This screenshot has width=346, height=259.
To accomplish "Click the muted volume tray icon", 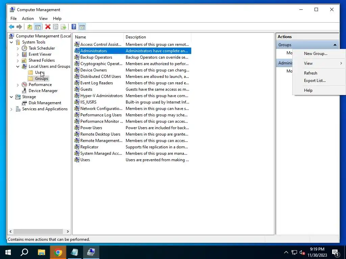I will [302, 253].
